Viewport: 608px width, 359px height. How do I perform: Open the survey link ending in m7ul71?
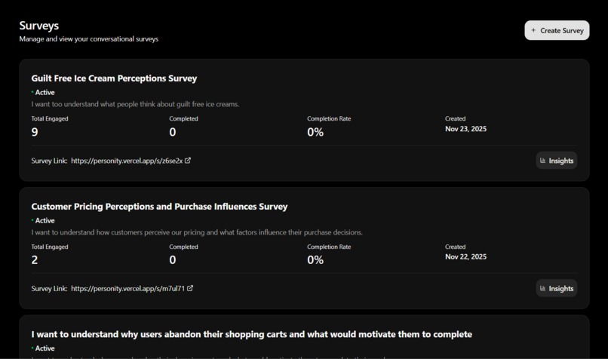pyautogui.click(x=128, y=289)
